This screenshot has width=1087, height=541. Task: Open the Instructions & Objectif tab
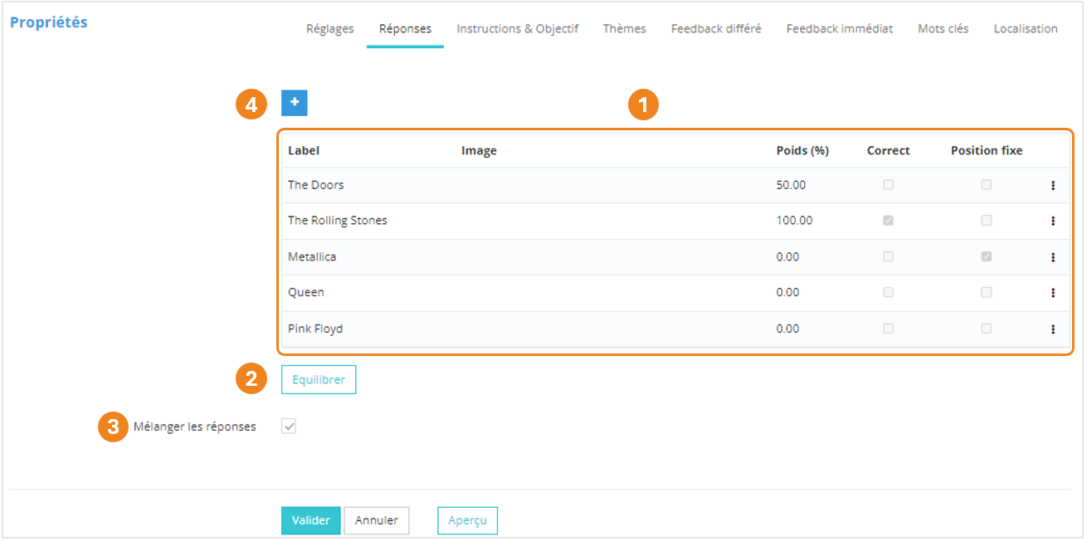coord(517,29)
